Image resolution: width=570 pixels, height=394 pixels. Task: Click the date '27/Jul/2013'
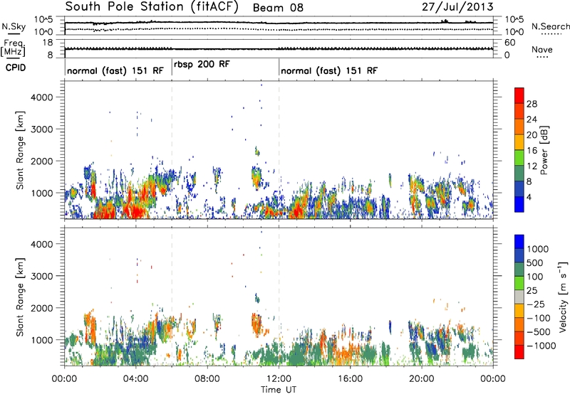pyautogui.click(x=457, y=7)
